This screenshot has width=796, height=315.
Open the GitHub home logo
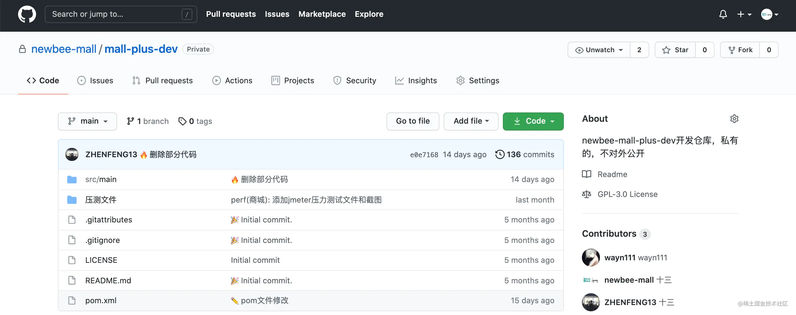[27, 14]
